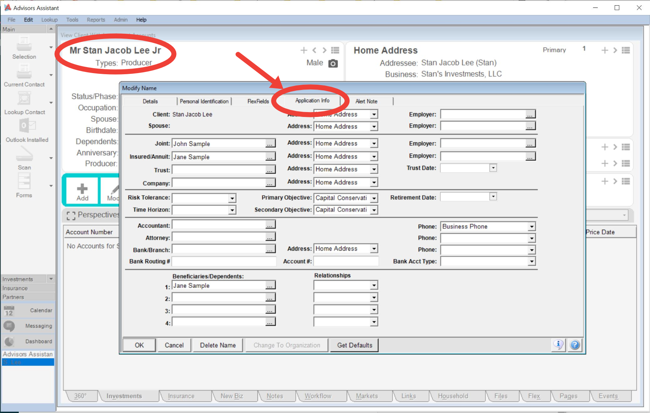650x413 pixels.
Task: Open Bank/Branch Address dropdown
Action: (x=374, y=248)
